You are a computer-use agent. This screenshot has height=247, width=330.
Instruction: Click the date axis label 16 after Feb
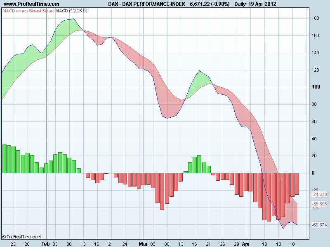[97, 244]
